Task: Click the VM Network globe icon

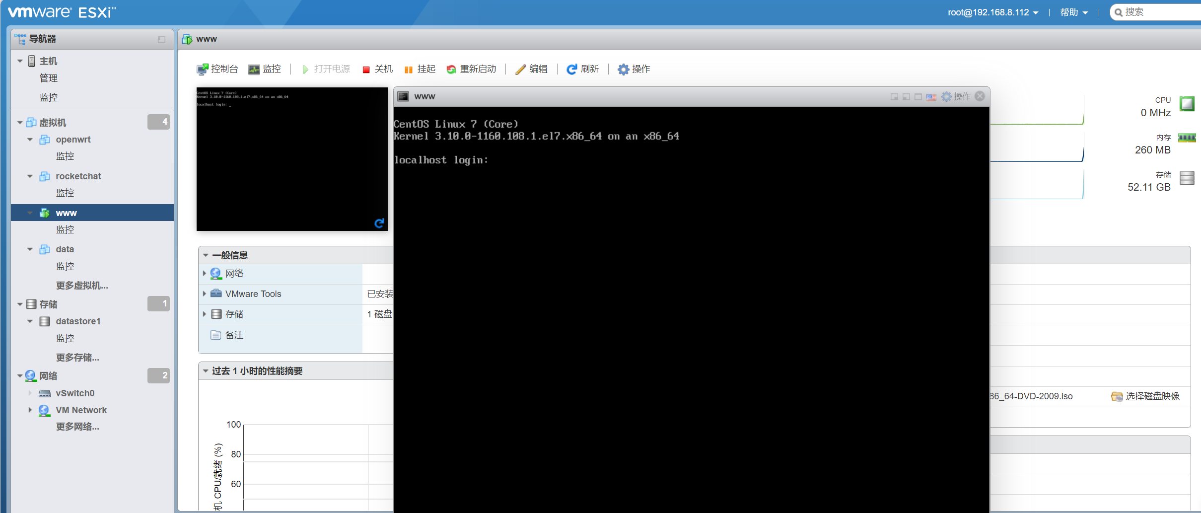Action: coord(44,410)
